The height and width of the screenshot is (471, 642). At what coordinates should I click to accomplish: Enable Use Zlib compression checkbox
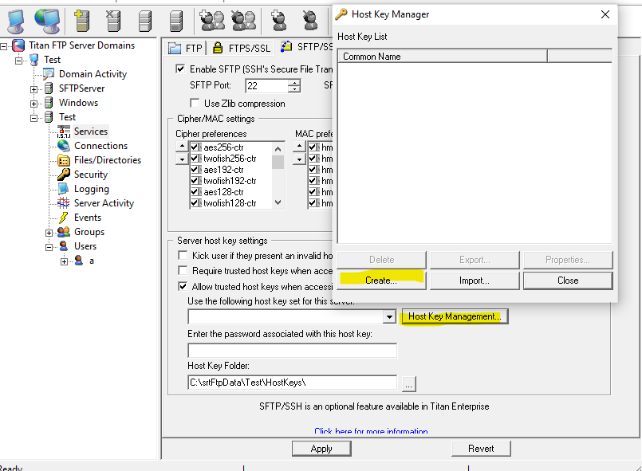coord(195,104)
